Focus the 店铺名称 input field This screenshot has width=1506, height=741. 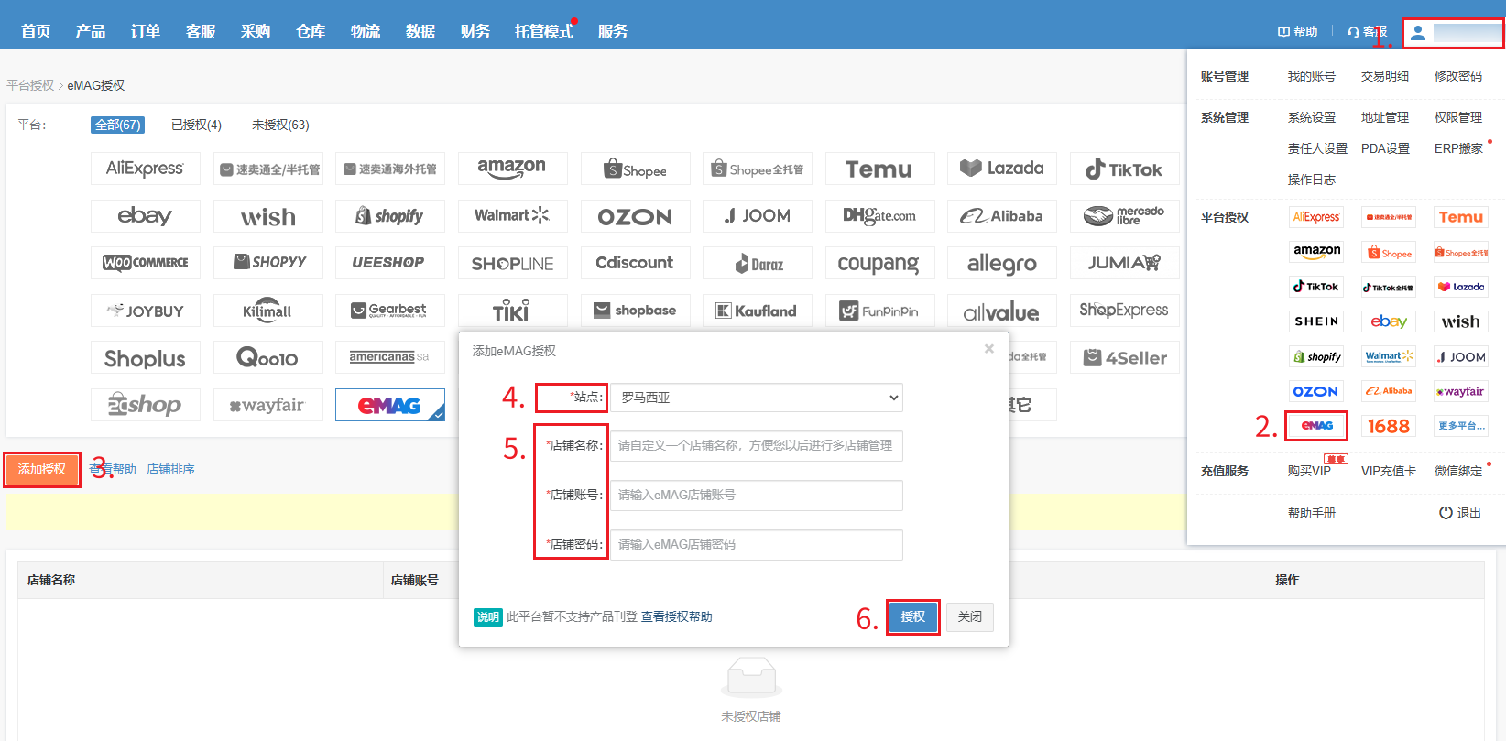pyautogui.click(x=757, y=446)
